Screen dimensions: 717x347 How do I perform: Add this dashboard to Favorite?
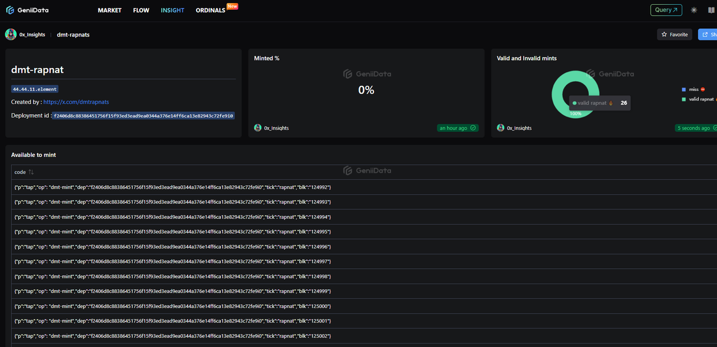[x=675, y=35]
